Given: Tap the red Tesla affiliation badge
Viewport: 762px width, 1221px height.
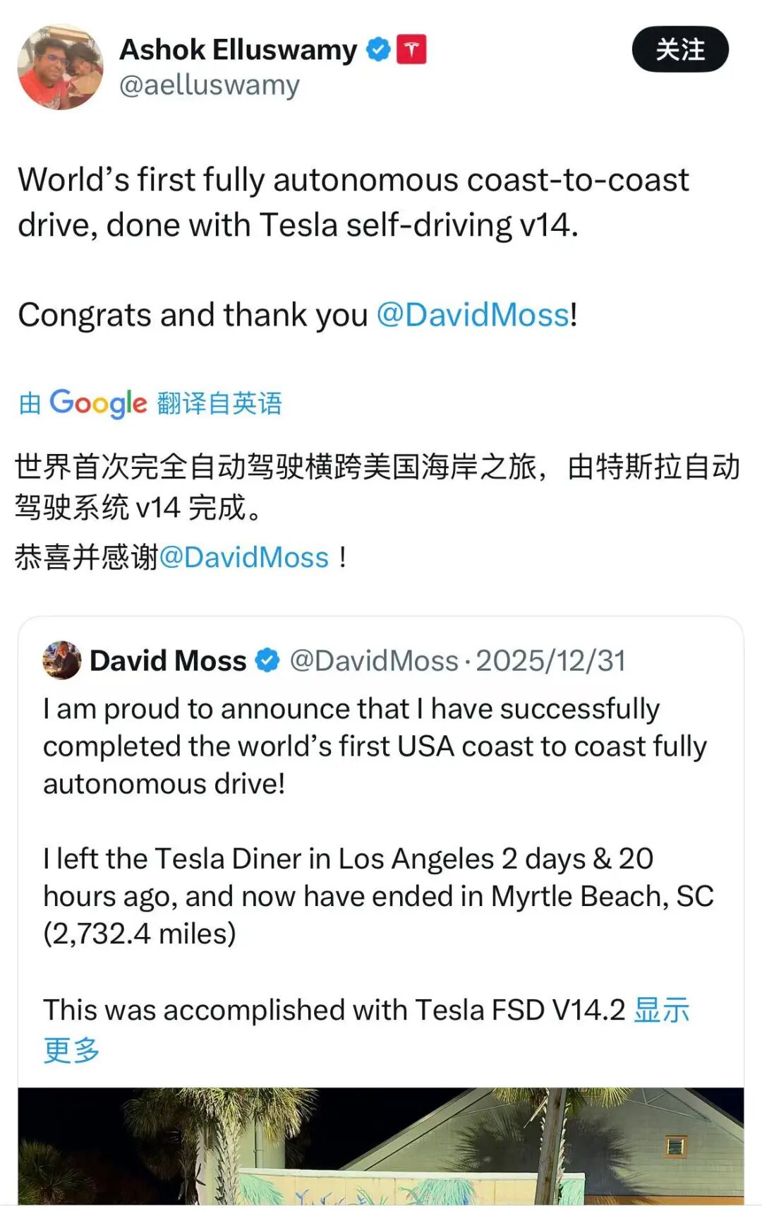Looking at the screenshot, I should (411, 49).
